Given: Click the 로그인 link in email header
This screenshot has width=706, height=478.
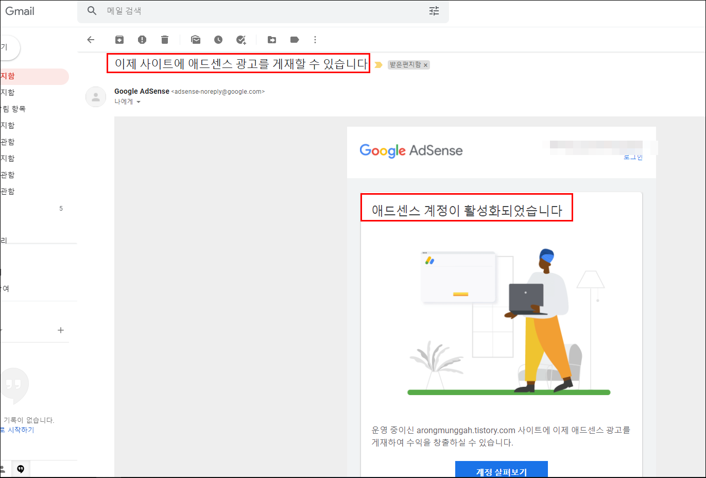Looking at the screenshot, I should click(x=633, y=157).
